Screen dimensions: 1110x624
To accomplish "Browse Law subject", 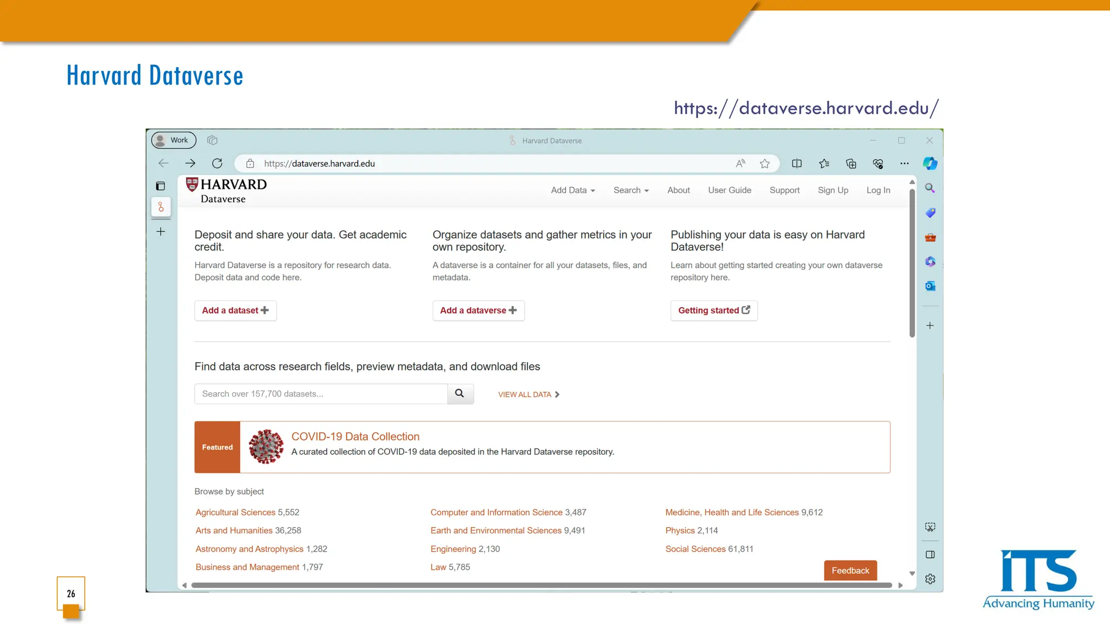I will tap(438, 567).
